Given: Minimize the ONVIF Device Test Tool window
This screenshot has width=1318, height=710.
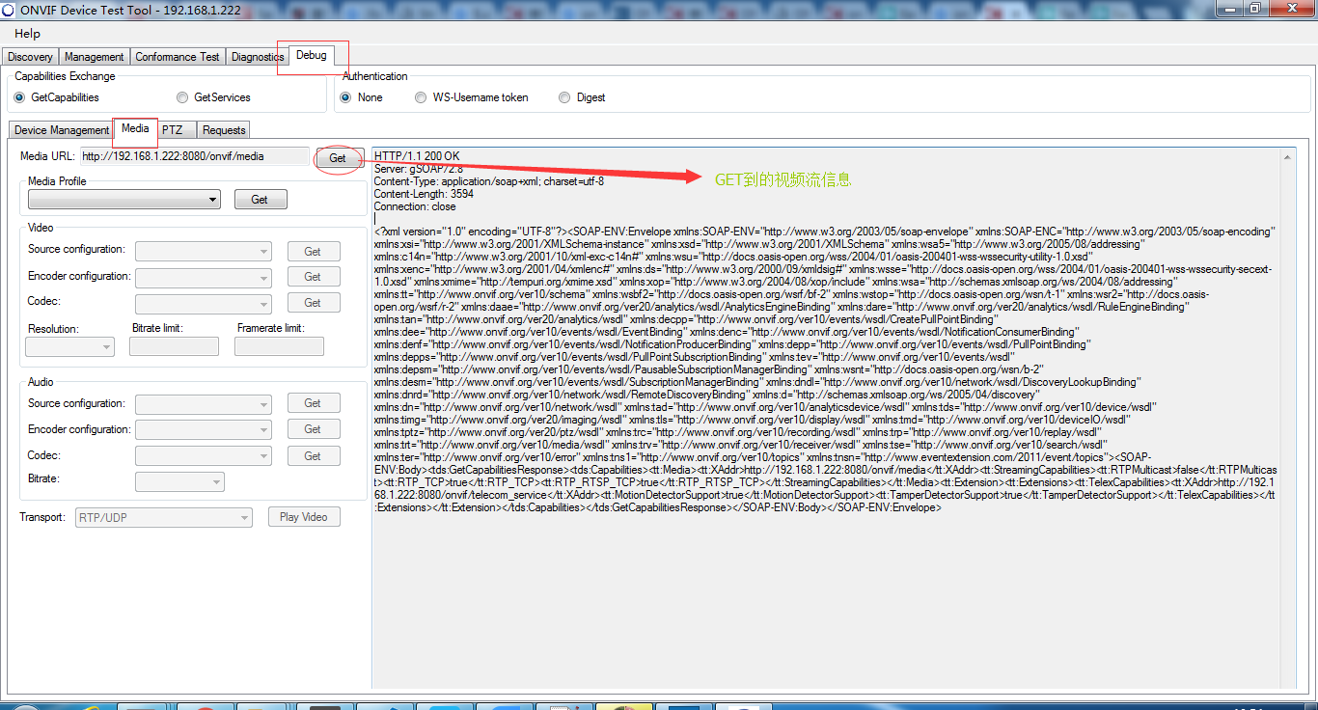Looking at the screenshot, I should (1228, 8).
